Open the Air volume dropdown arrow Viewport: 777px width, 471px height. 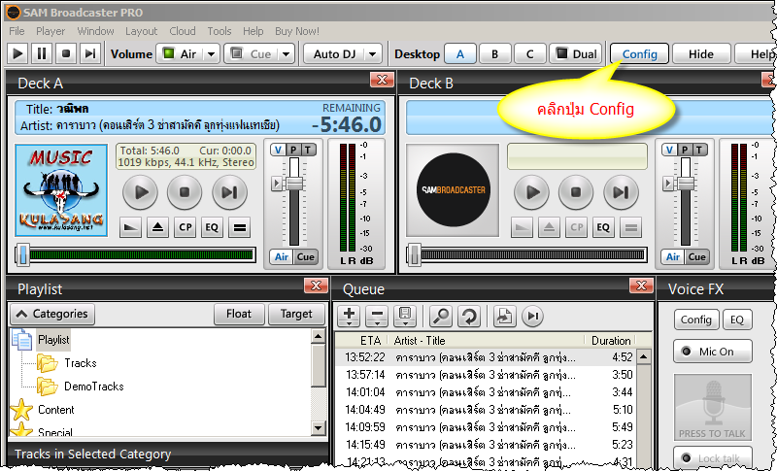click(x=212, y=53)
